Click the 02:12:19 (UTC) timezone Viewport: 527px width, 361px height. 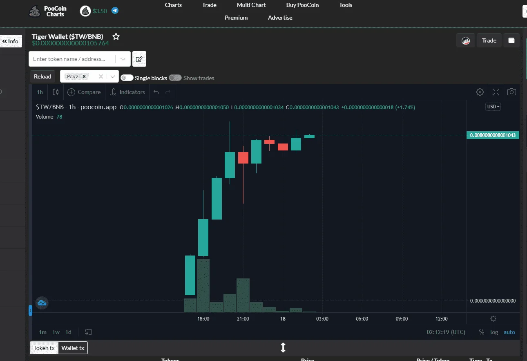click(x=446, y=332)
